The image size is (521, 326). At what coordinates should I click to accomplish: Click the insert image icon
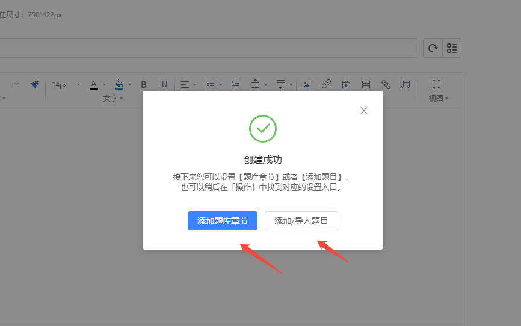pyautogui.click(x=306, y=84)
